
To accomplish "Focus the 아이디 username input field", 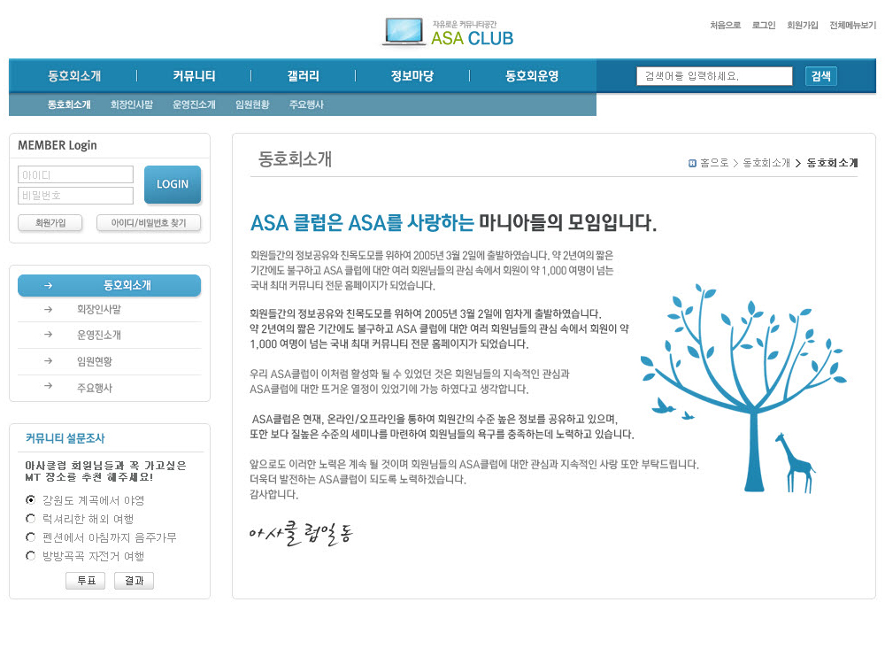I will point(75,174).
